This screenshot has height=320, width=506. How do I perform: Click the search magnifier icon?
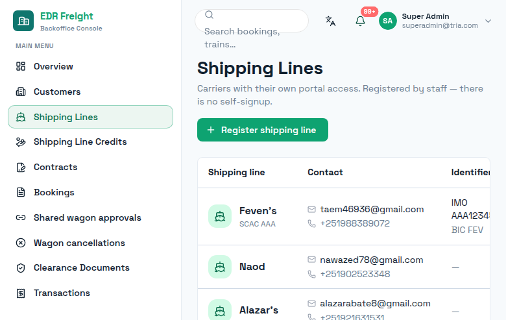tap(209, 14)
